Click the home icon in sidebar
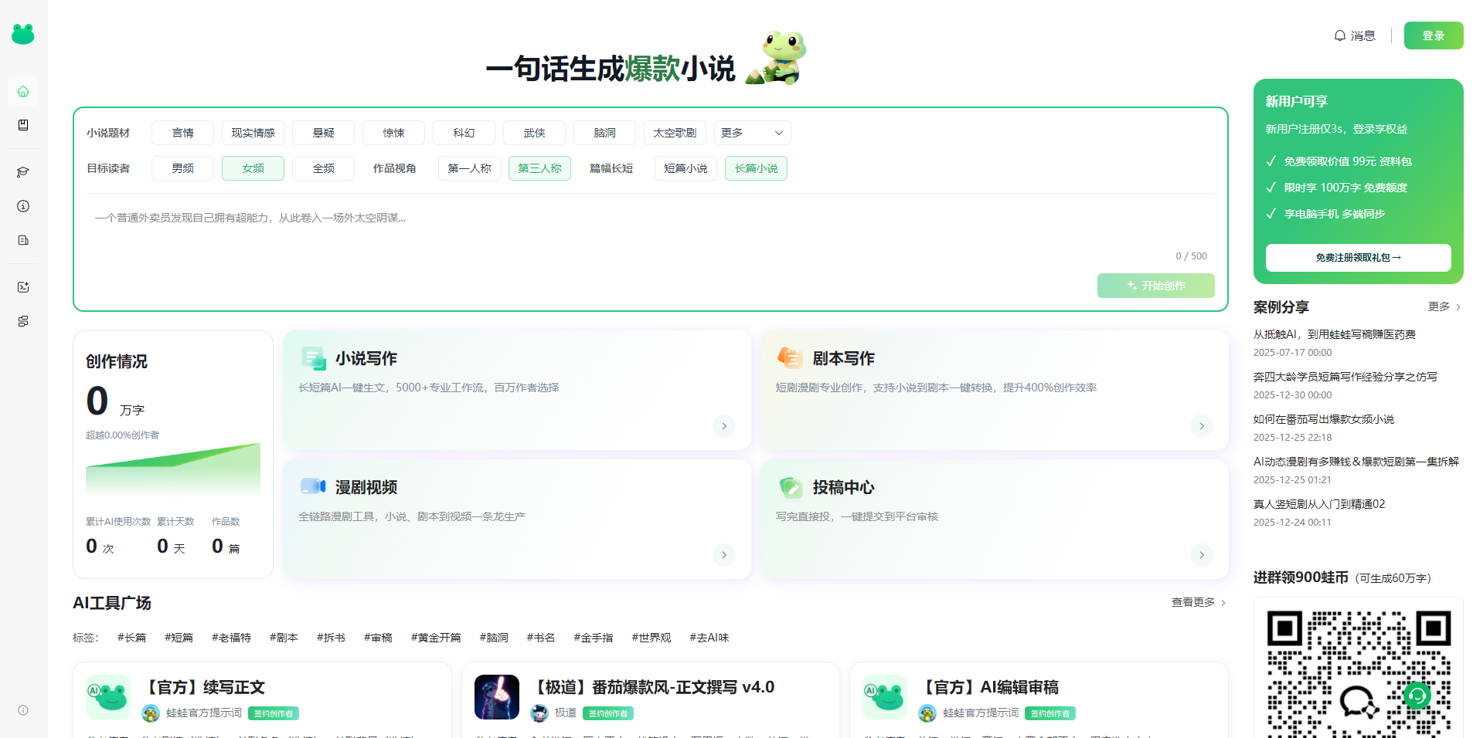 [x=23, y=91]
